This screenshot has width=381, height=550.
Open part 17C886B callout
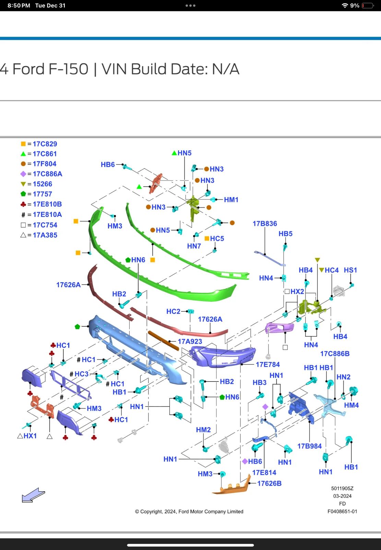pyautogui.click(x=335, y=354)
